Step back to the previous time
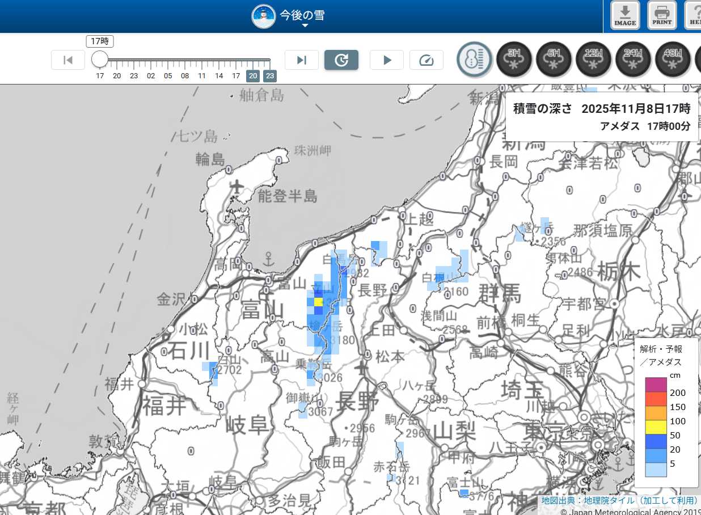Viewport: 701px width, 515px height. 68,60
